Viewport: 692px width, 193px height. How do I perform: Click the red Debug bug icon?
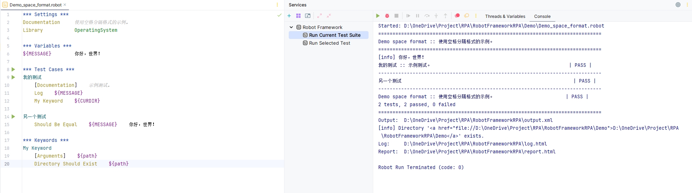(x=387, y=16)
